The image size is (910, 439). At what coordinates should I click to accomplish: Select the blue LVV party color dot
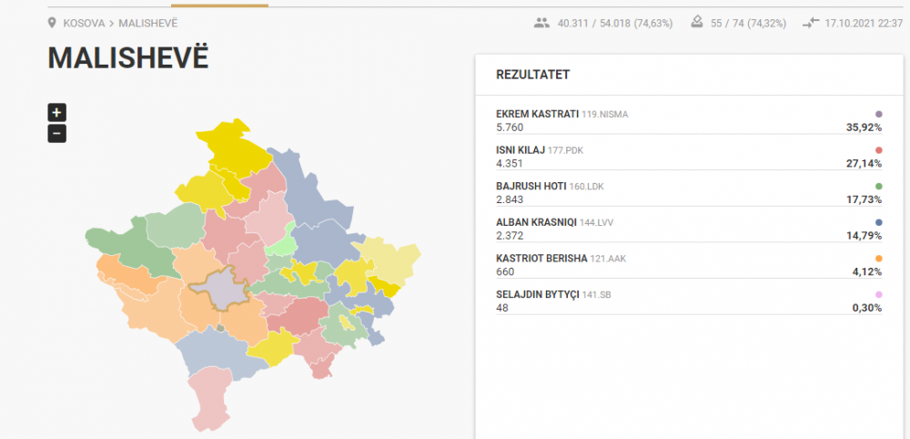point(878,222)
